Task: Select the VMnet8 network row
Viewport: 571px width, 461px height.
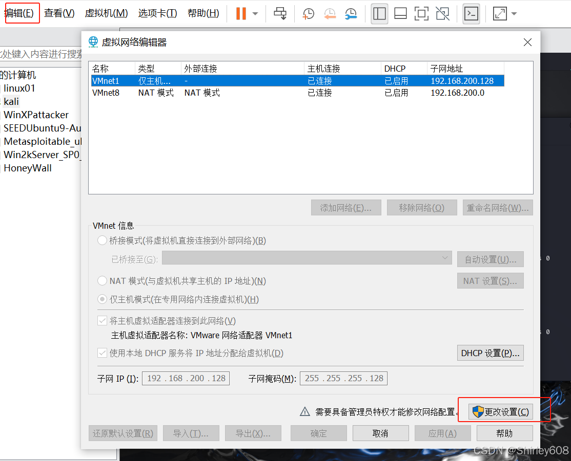Action: (x=297, y=93)
